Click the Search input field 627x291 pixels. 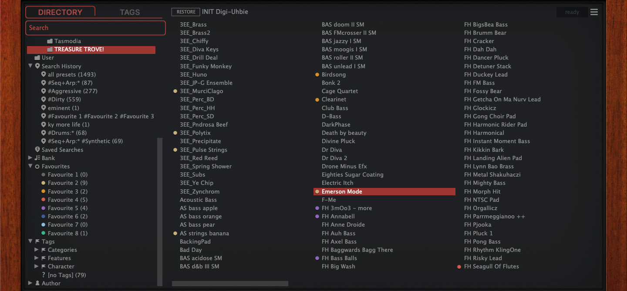95,28
